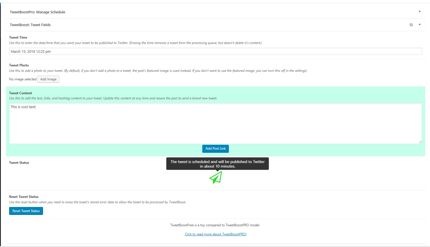Click the Tweet Status label

pos(19,163)
